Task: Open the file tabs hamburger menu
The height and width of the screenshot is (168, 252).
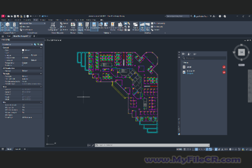Action: click(2, 36)
